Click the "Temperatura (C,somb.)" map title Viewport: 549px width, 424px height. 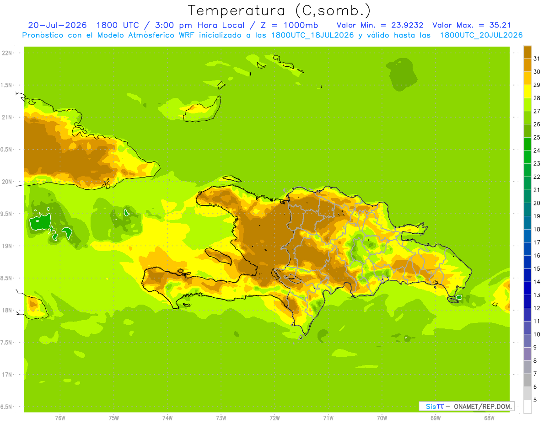point(280,11)
